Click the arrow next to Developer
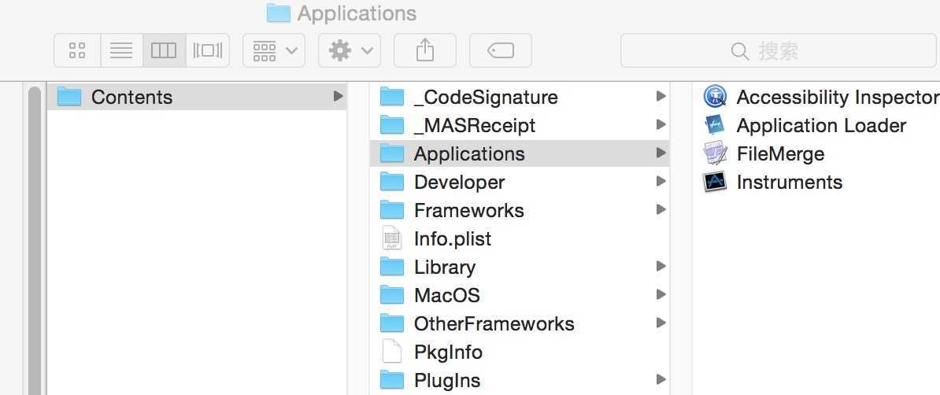940x395 pixels. pyautogui.click(x=661, y=181)
